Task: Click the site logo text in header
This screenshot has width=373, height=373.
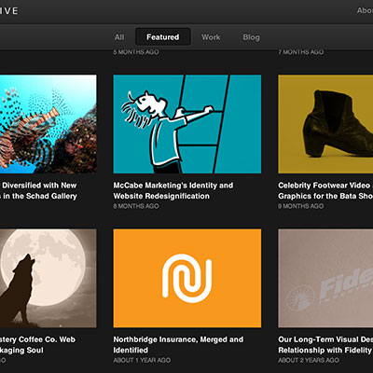Action: click(x=9, y=11)
